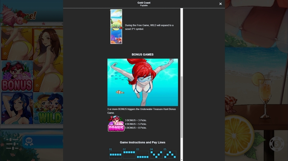The image size is (288, 161).
Task: Click the pink BONUS symbol icon in paytable
Action: [x=116, y=124]
